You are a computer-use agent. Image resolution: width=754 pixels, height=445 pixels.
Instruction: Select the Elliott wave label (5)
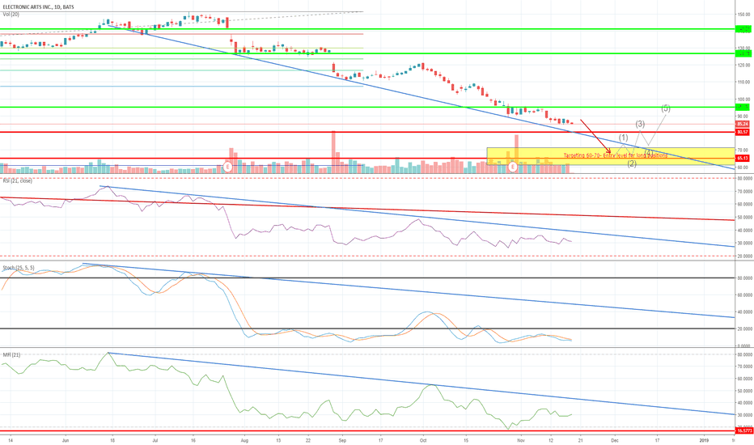point(665,108)
